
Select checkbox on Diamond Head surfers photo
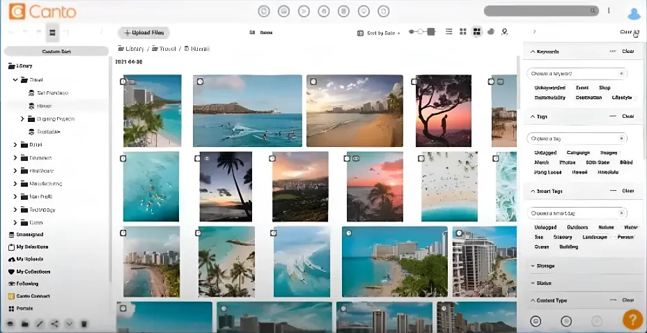click(x=200, y=82)
